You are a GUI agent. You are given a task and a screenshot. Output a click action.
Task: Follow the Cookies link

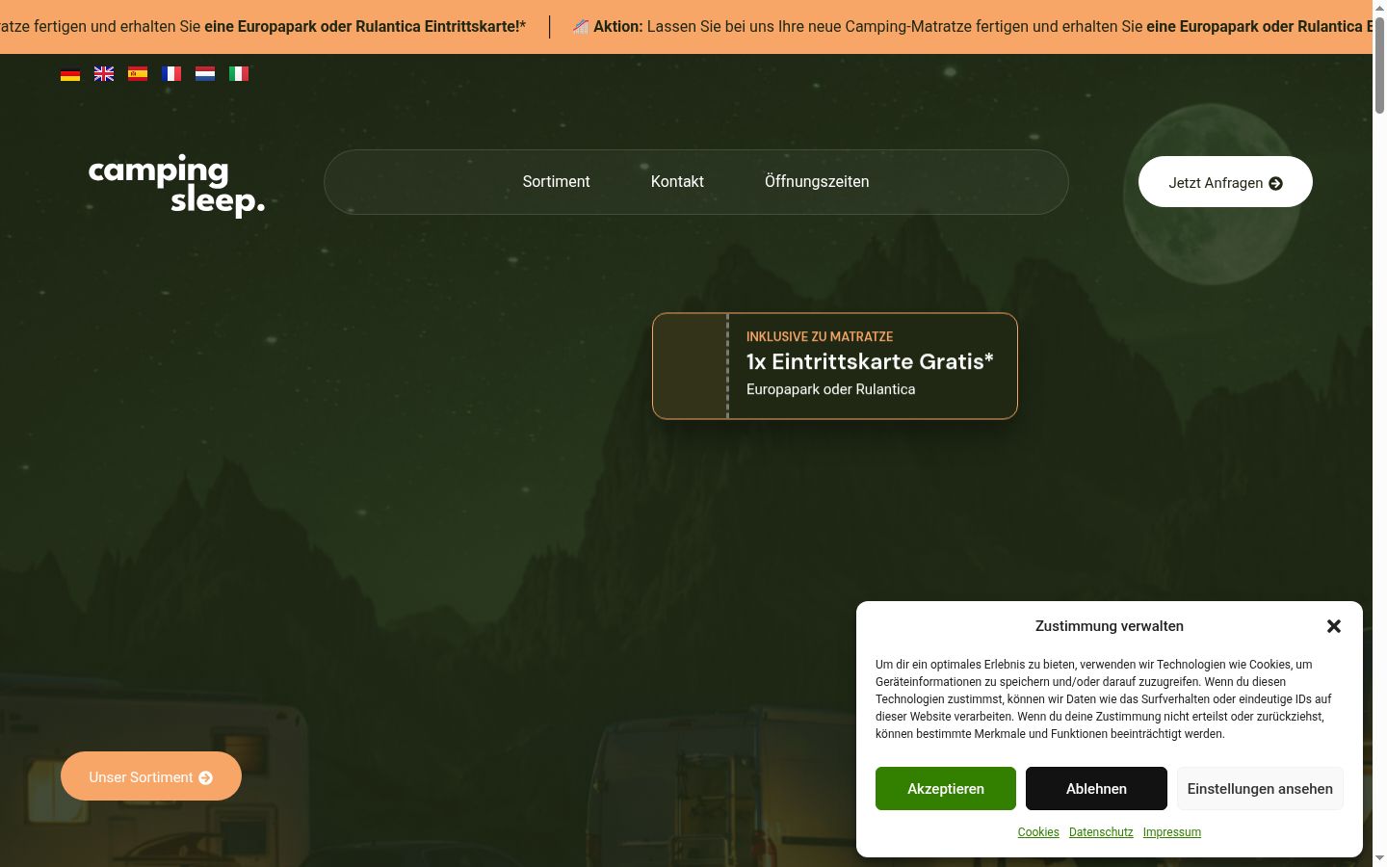coord(1038,832)
